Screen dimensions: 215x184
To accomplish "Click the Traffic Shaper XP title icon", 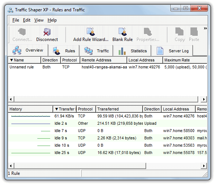I will pos(10,10).
